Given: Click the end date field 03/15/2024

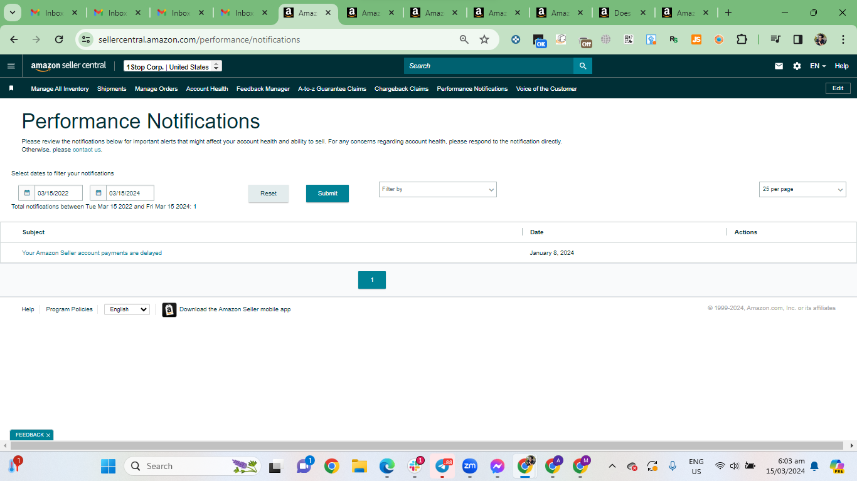Looking at the screenshot, I should 130,193.
